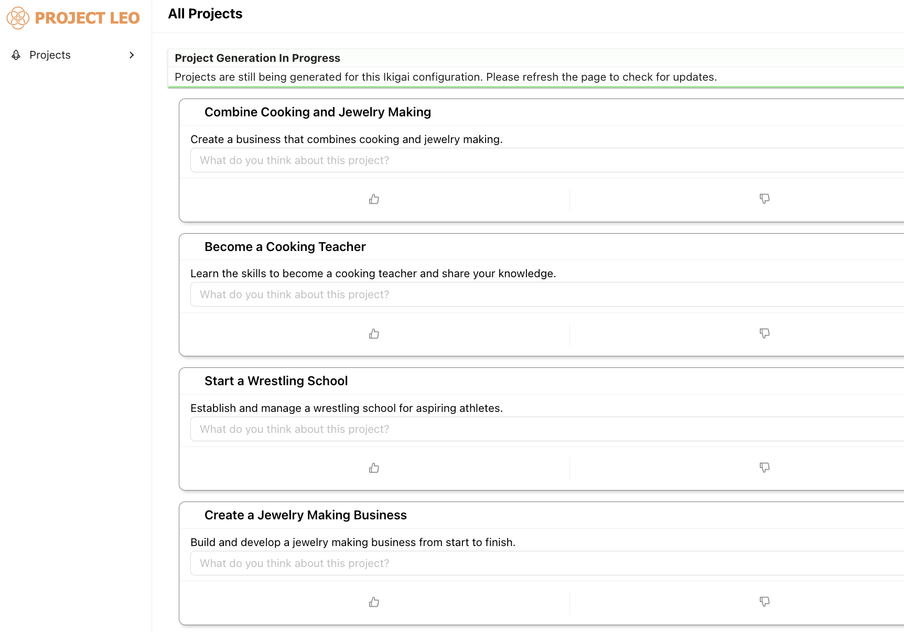
Task: Click the rocket icon beside Projects
Action: click(16, 55)
